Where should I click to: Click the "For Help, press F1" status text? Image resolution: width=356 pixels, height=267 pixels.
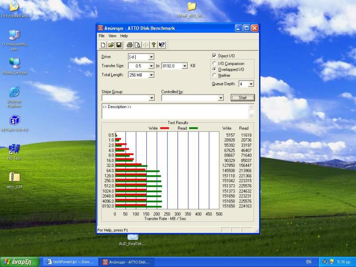pos(113,230)
